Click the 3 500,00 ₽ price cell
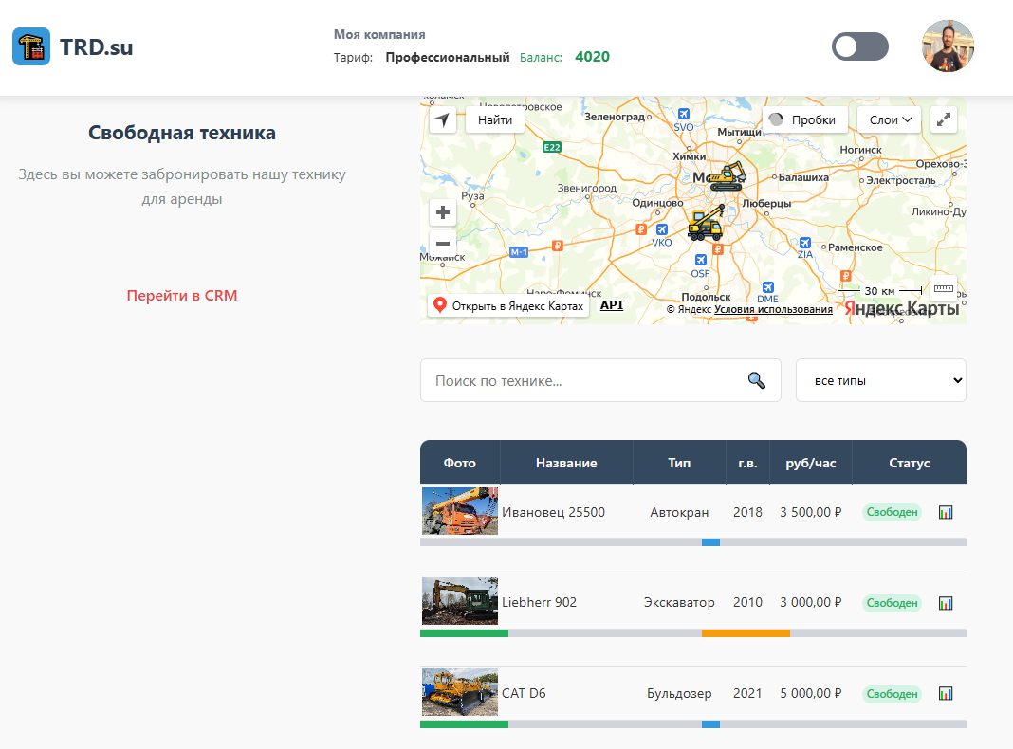This screenshot has height=749, width=1013. pos(810,512)
